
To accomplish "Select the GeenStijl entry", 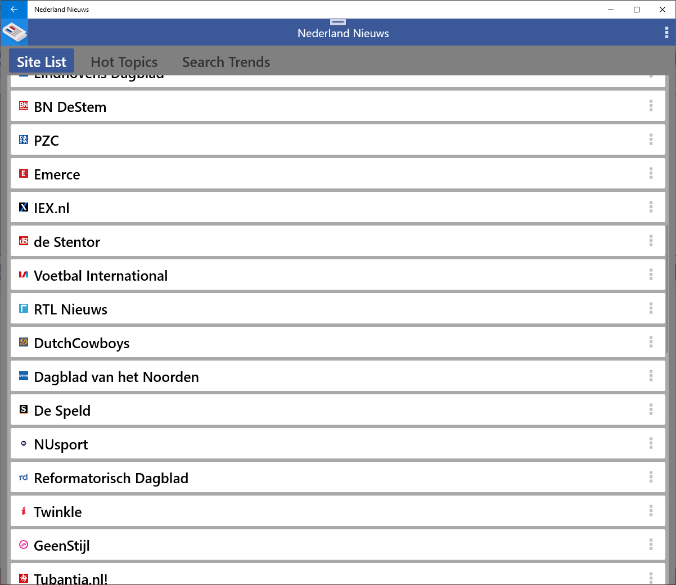I will [x=338, y=544].
